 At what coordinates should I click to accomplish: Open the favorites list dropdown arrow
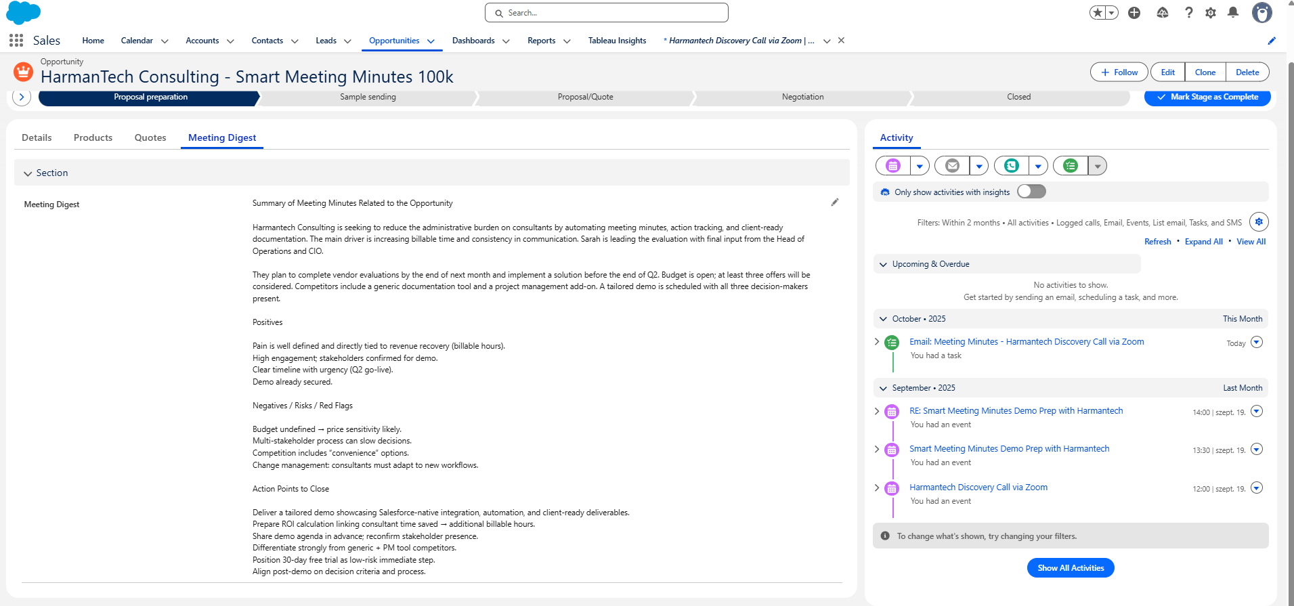coord(1112,13)
